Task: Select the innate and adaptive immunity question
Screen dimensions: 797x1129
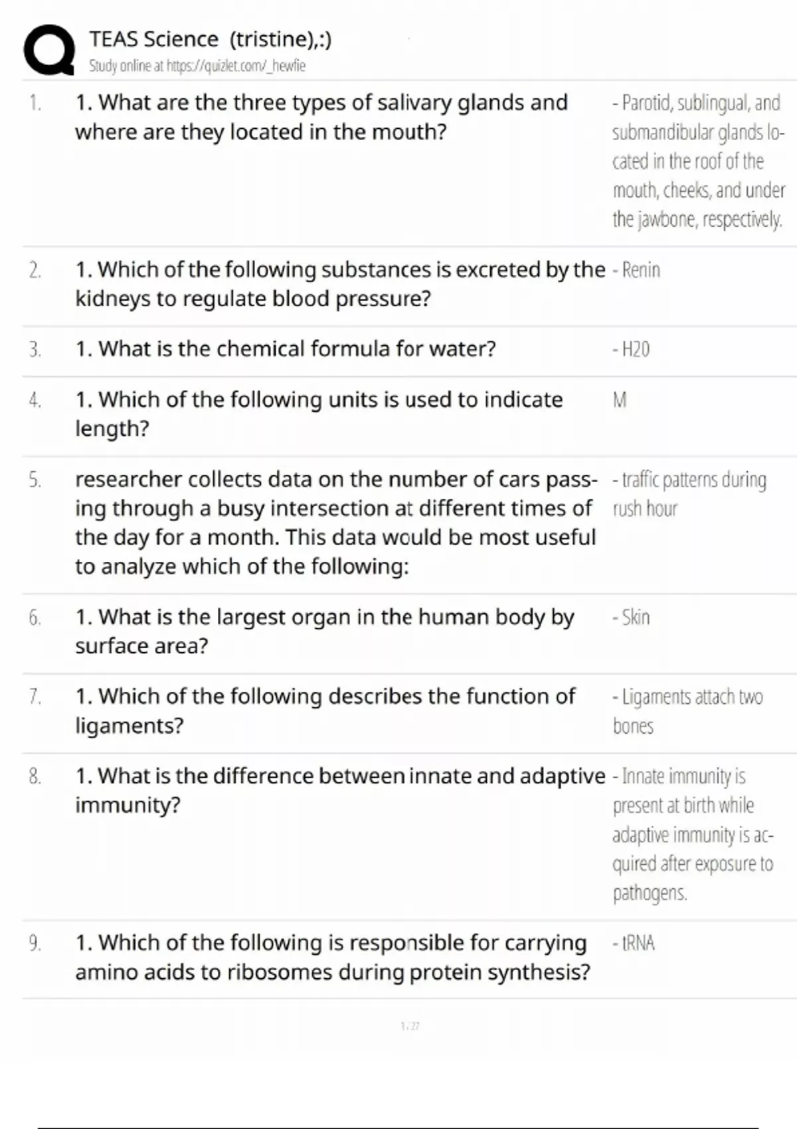Action: (x=339, y=790)
